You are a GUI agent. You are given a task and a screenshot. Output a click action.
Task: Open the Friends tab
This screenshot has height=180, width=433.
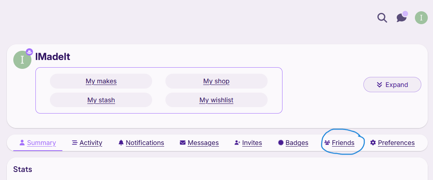(x=339, y=143)
